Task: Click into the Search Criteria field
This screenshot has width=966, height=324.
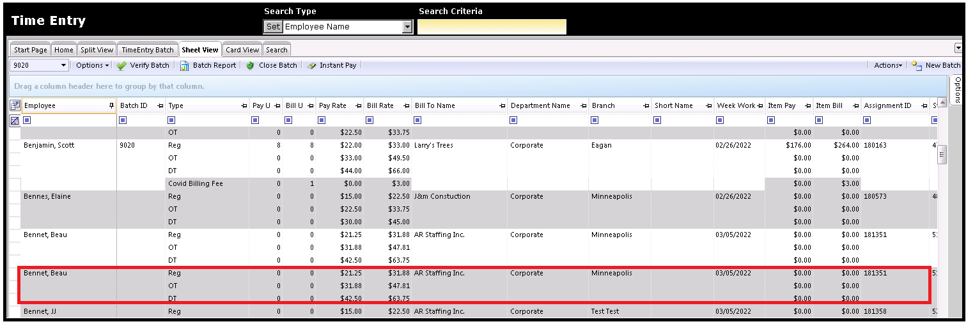Action: click(492, 27)
